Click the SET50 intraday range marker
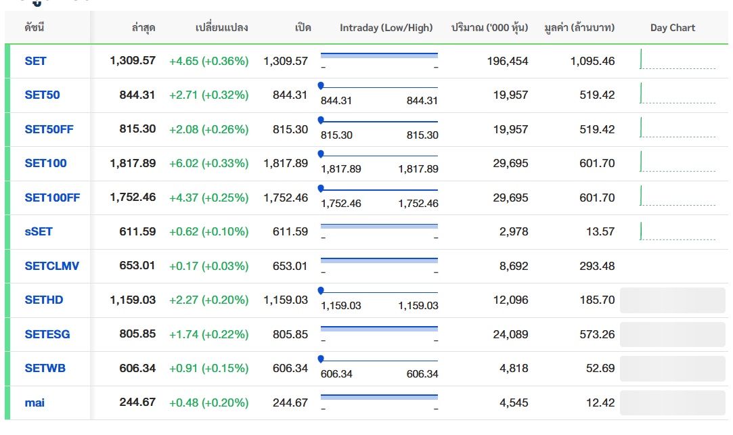This screenshot has height=435, width=733. 321,85
